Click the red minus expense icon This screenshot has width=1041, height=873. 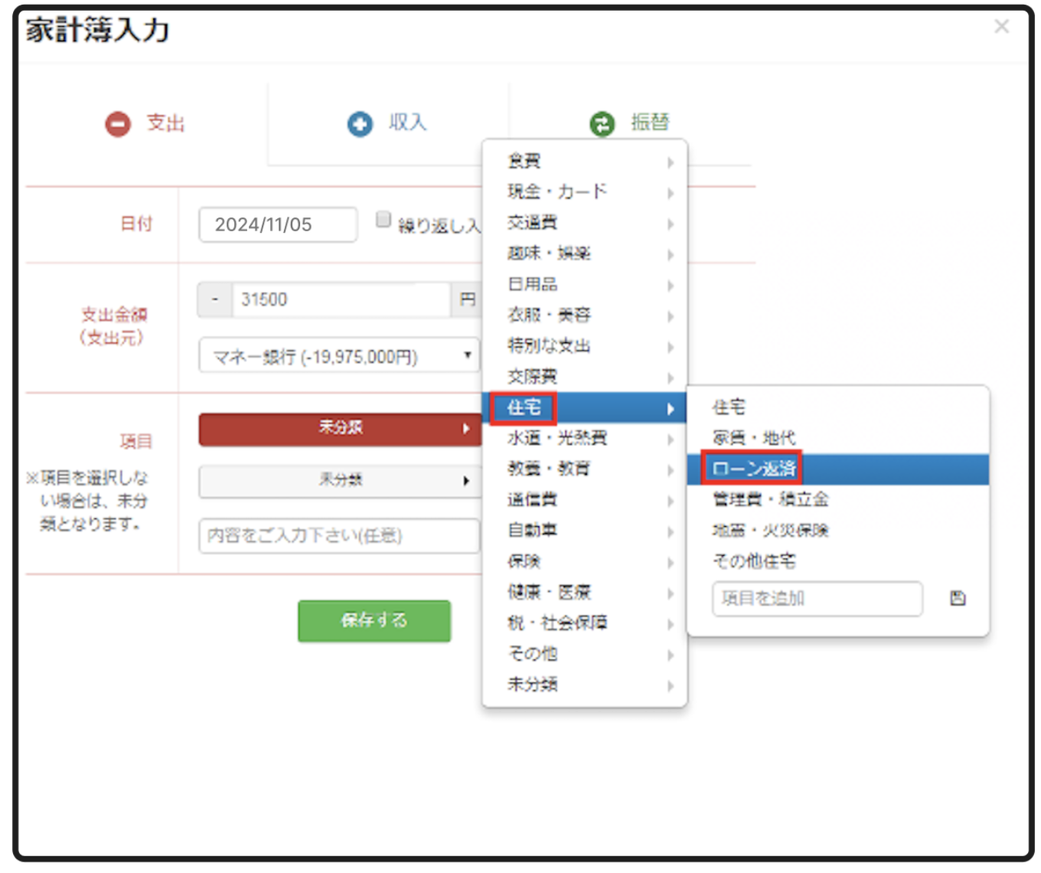(118, 123)
